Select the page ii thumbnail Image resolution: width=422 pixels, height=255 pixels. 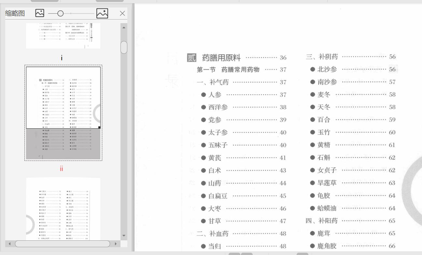click(x=63, y=113)
